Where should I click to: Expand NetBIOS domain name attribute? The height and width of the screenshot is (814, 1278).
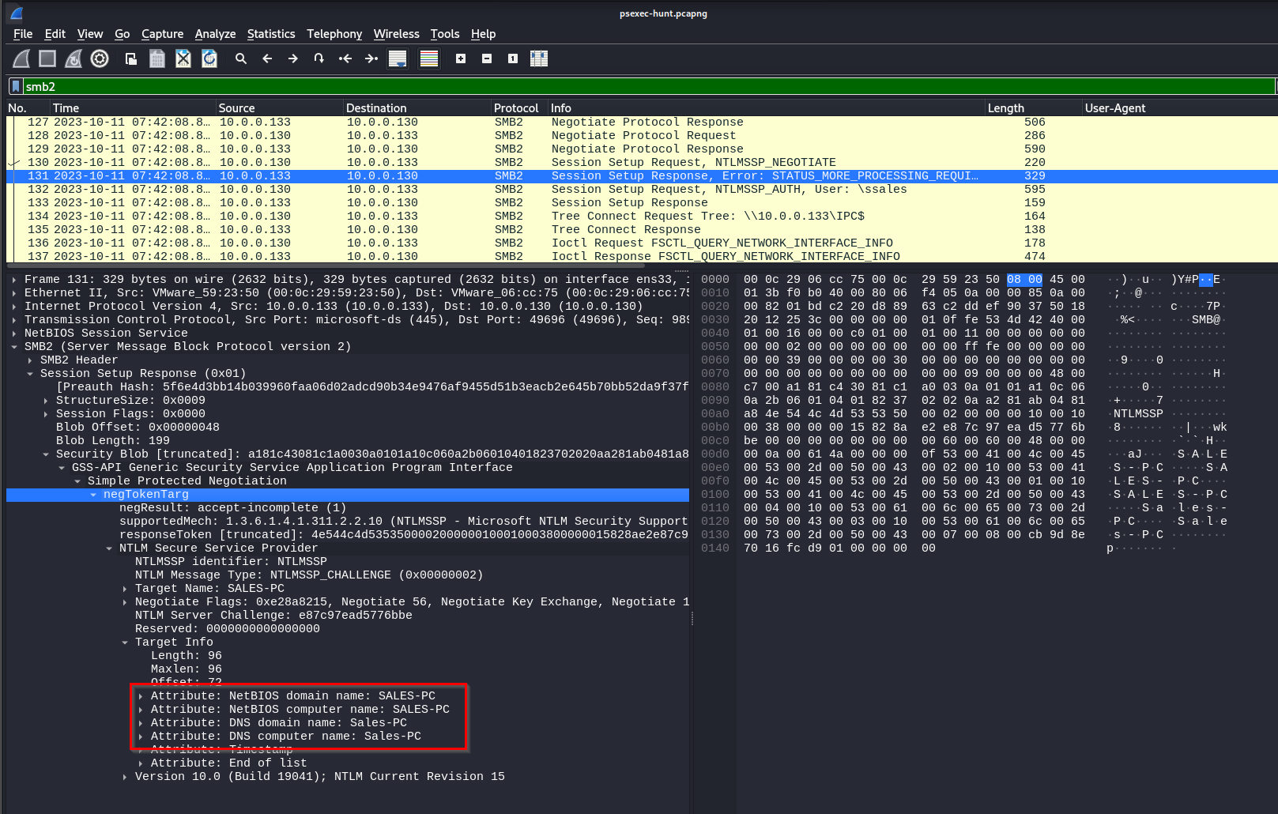point(141,696)
